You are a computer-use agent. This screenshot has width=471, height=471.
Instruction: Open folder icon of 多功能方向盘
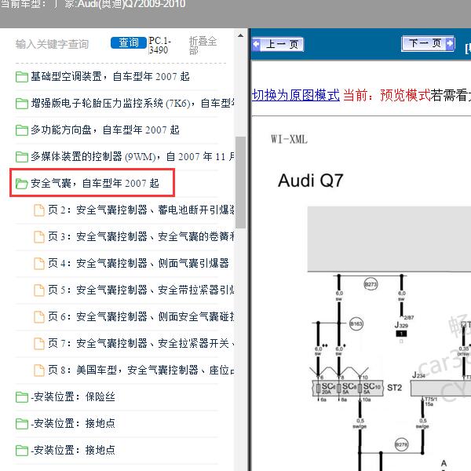pos(22,130)
